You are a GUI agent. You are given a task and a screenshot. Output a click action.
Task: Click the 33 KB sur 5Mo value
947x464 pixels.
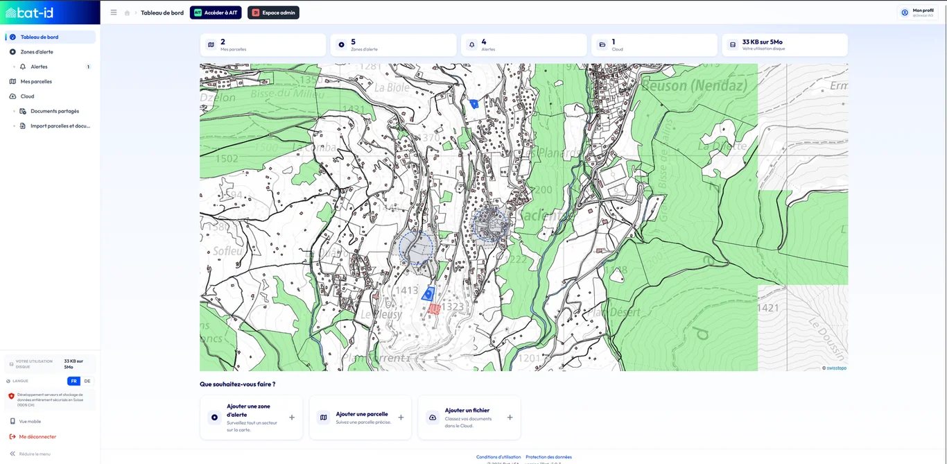coord(762,42)
